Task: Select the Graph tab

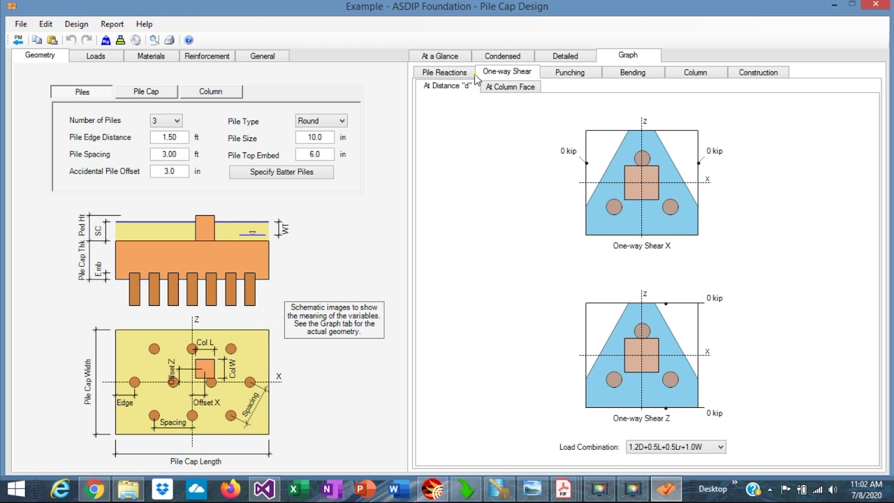Action: tap(628, 55)
